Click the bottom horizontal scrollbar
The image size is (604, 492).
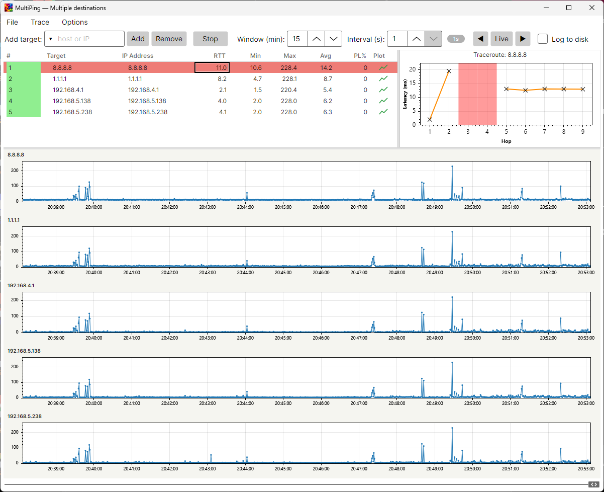click(296, 484)
